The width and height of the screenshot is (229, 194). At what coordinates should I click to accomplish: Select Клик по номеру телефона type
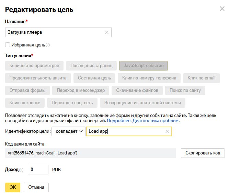pos(149,78)
